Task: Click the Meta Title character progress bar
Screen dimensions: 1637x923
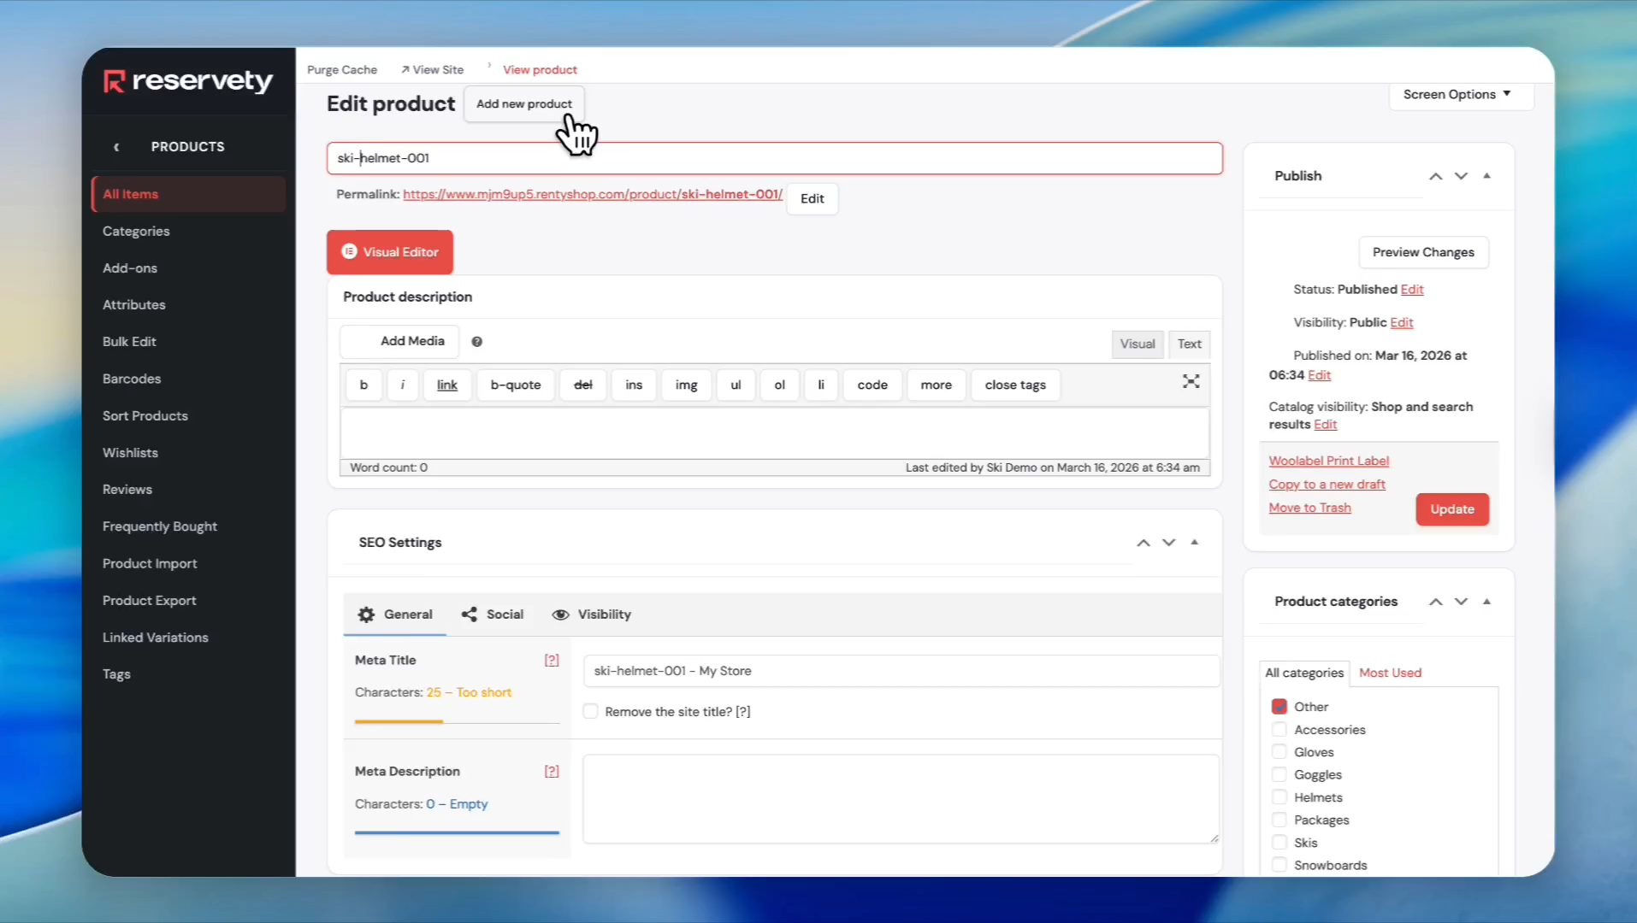Action: click(457, 722)
